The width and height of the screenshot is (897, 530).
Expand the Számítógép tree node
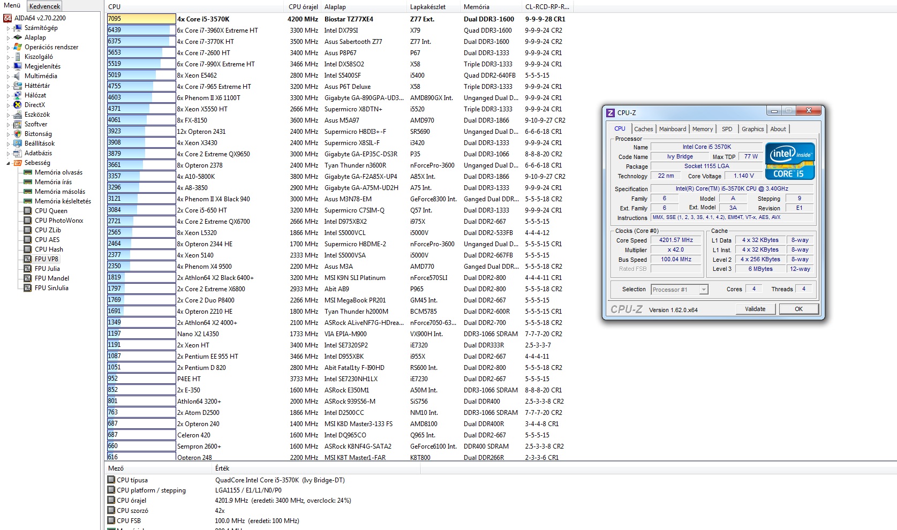point(8,28)
